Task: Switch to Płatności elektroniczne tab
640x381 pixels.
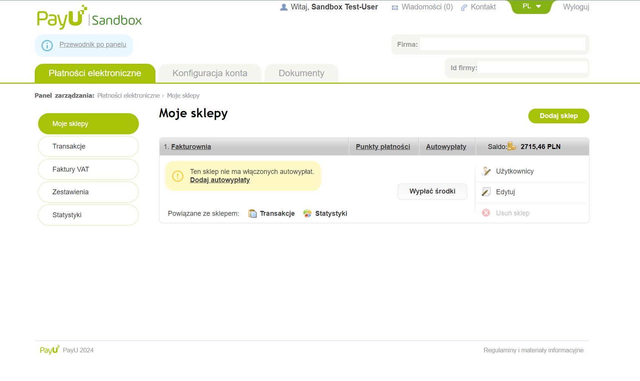Action: click(95, 73)
